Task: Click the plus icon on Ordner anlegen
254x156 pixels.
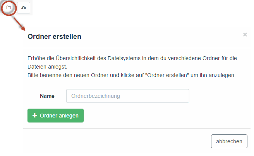Action: click(35, 116)
